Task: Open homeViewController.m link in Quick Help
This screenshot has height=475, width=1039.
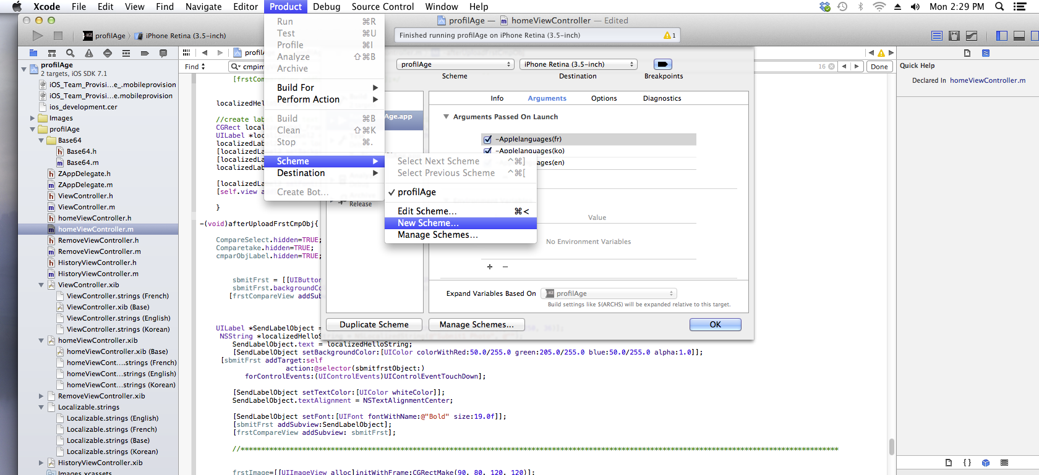Action: click(988, 80)
